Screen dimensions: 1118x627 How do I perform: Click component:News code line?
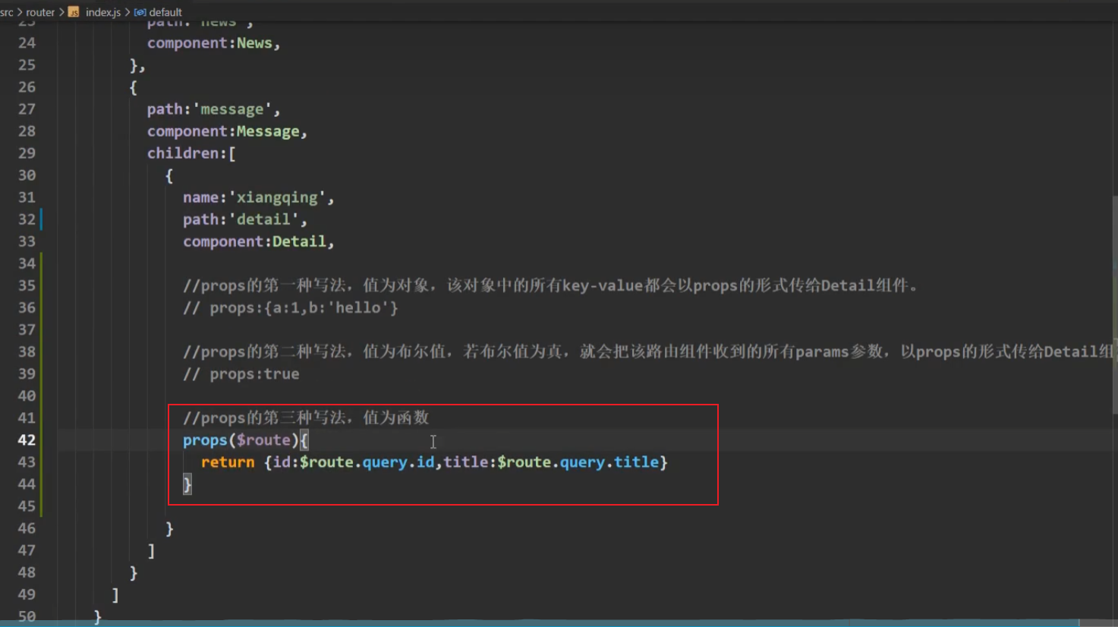tap(213, 43)
